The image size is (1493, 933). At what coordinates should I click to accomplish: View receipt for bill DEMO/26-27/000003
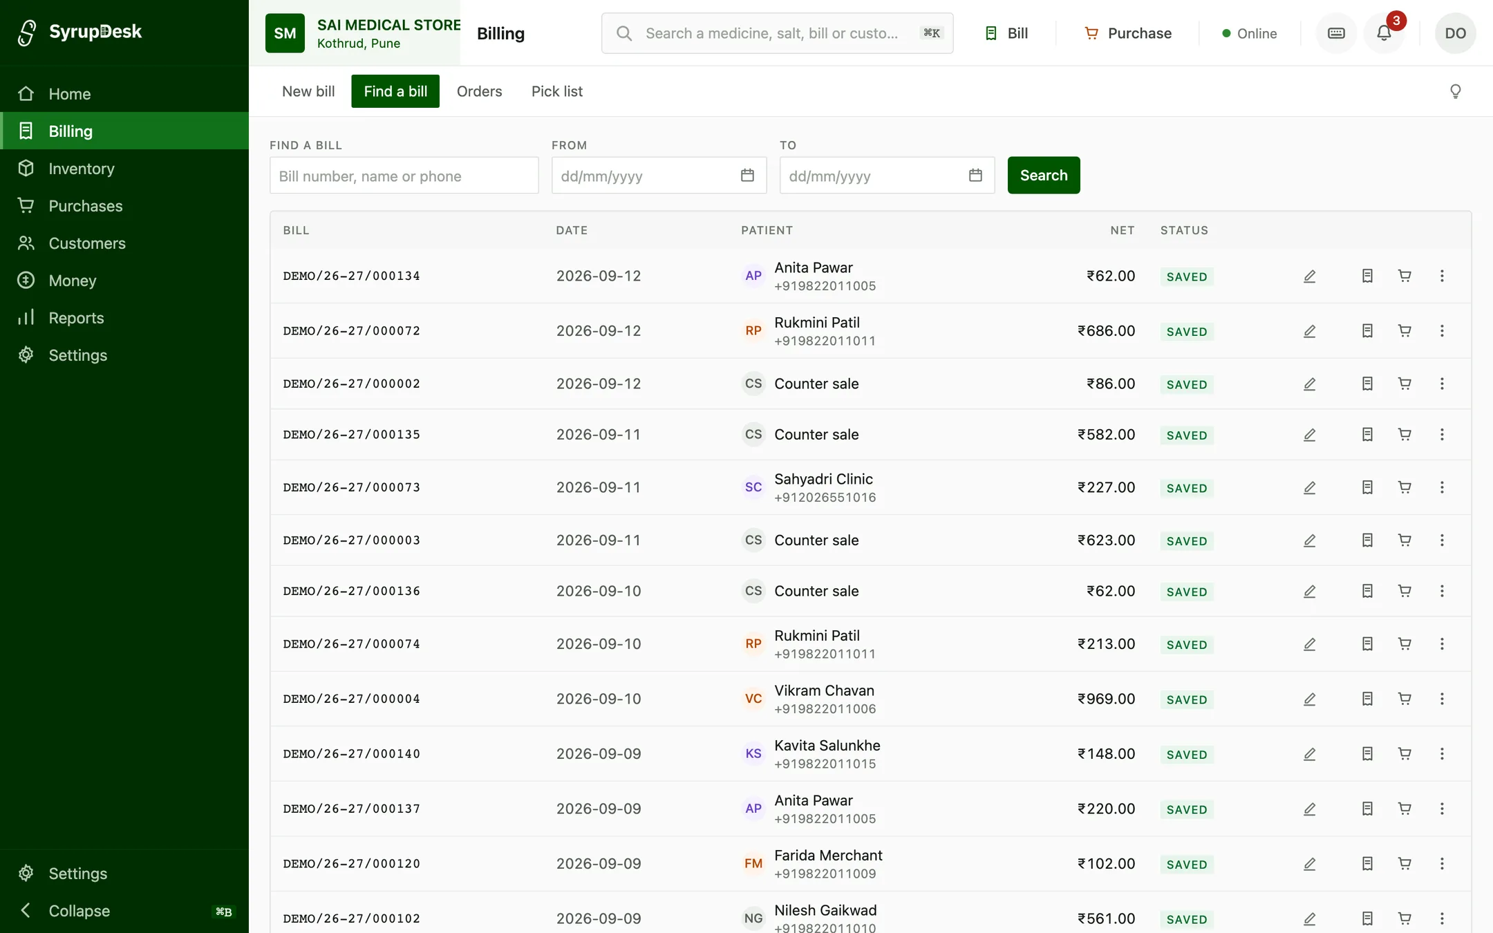click(1367, 540)
